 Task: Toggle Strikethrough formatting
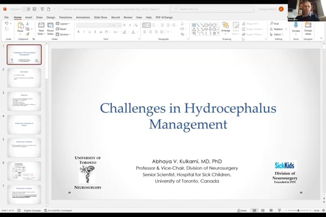101,32
